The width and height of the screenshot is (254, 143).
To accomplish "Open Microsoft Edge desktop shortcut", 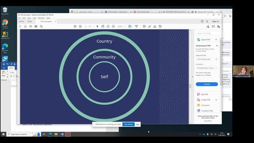I will (5, 48).
